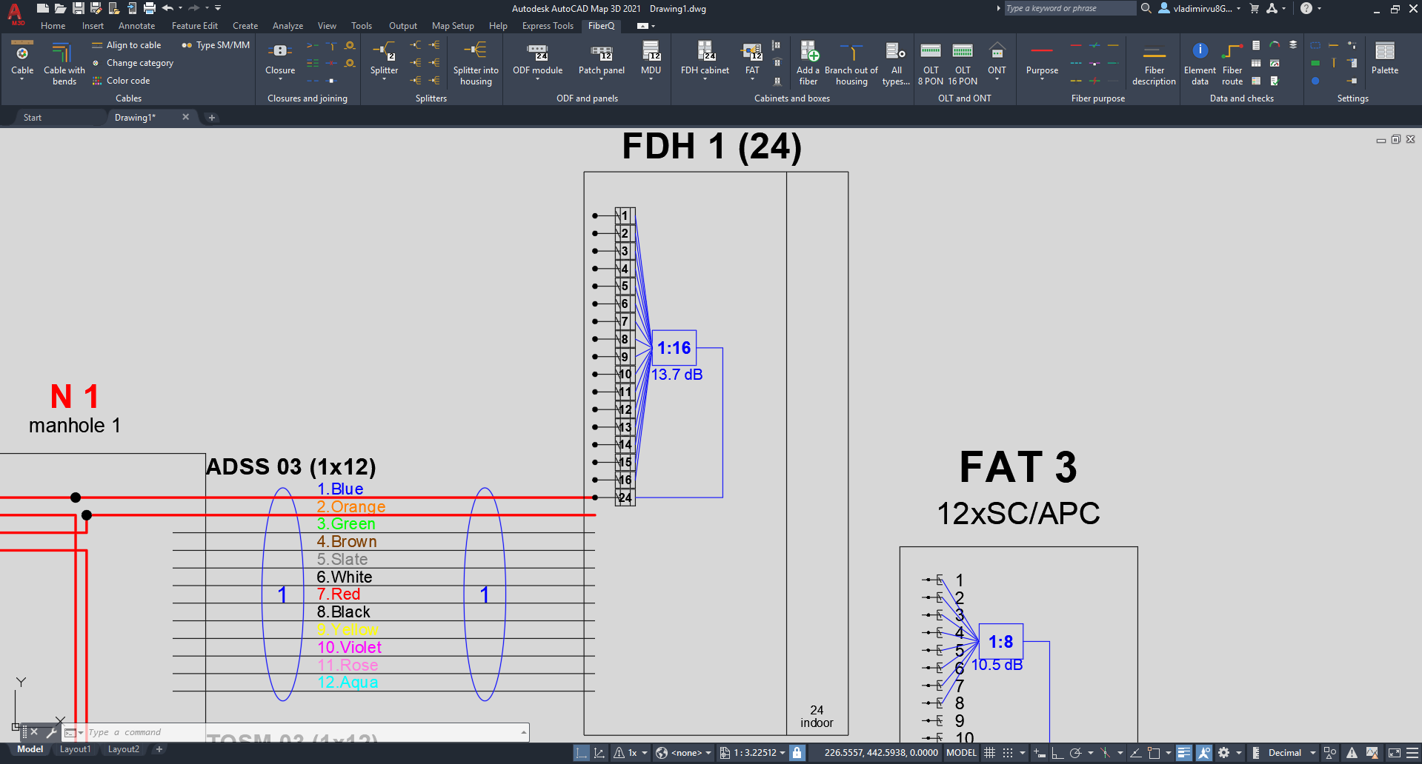The width and height of the screenshot is (1422, 764).
Task: Open the Autodesk App Store cart
Action: [1255, 9]
